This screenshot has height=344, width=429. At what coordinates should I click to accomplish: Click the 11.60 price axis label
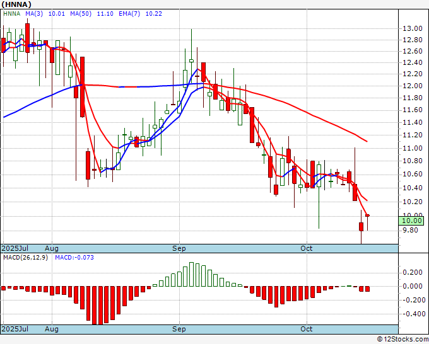tap(413, 110)
